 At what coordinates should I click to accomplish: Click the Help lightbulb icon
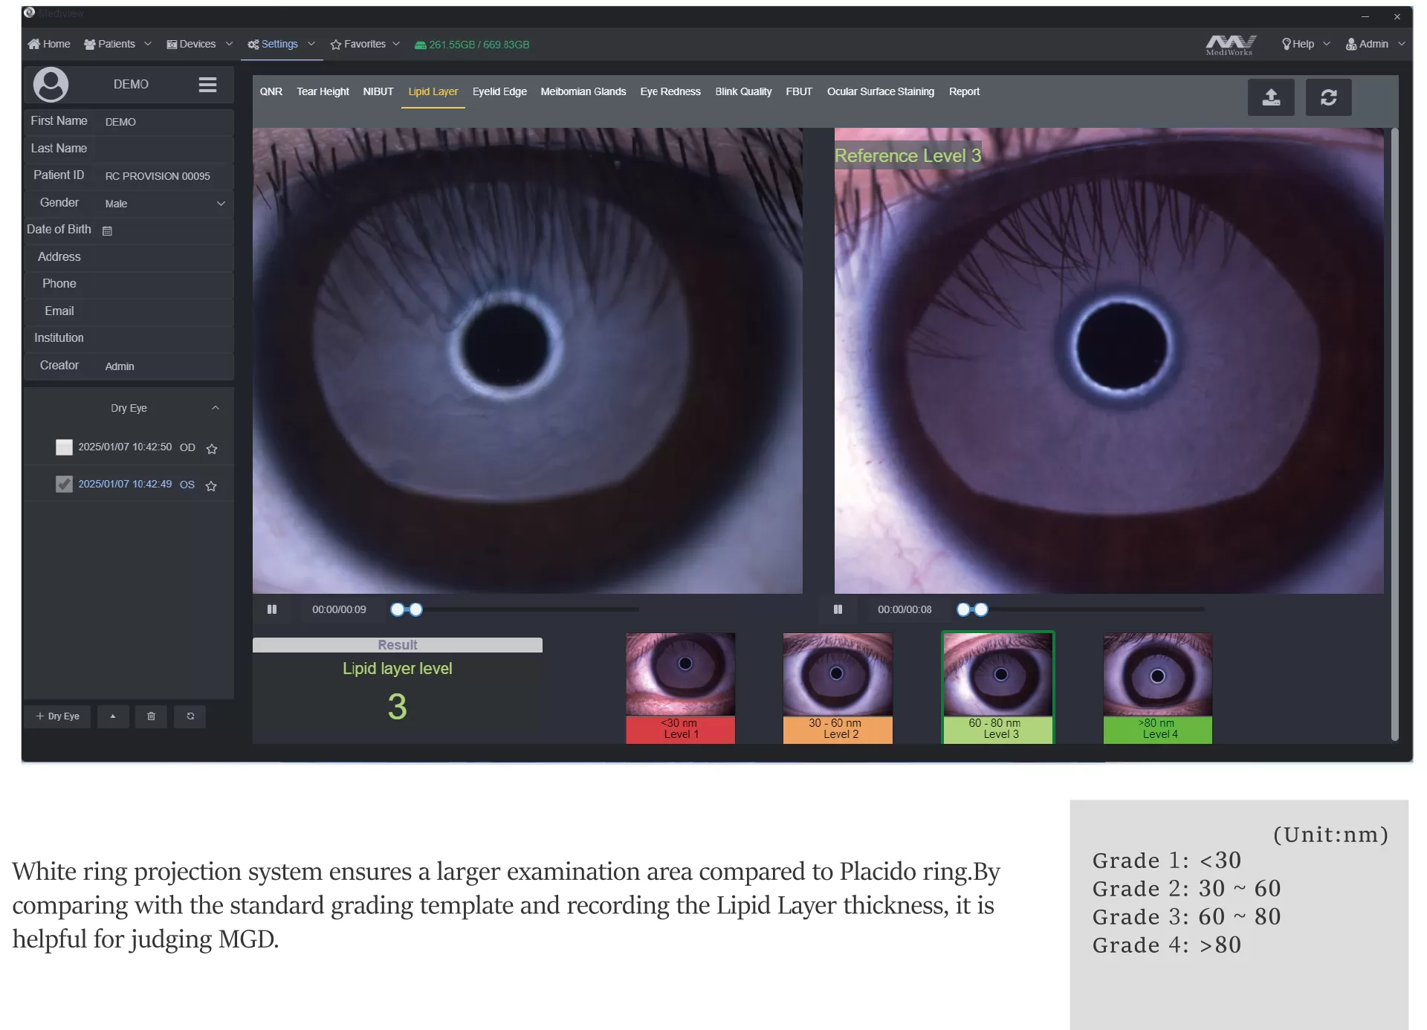(x=1286, y=44)
